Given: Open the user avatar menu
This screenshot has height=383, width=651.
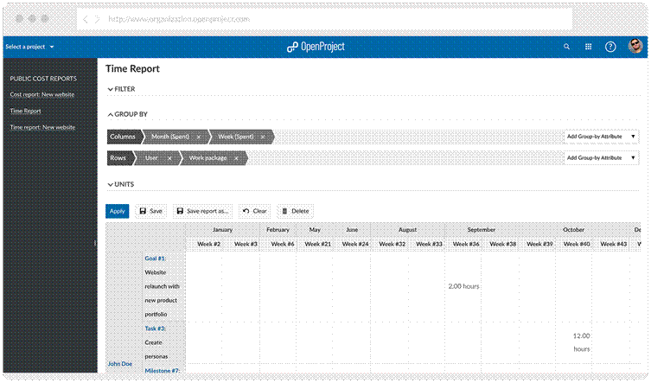Looking at the screenshot, I should [635, 47].
